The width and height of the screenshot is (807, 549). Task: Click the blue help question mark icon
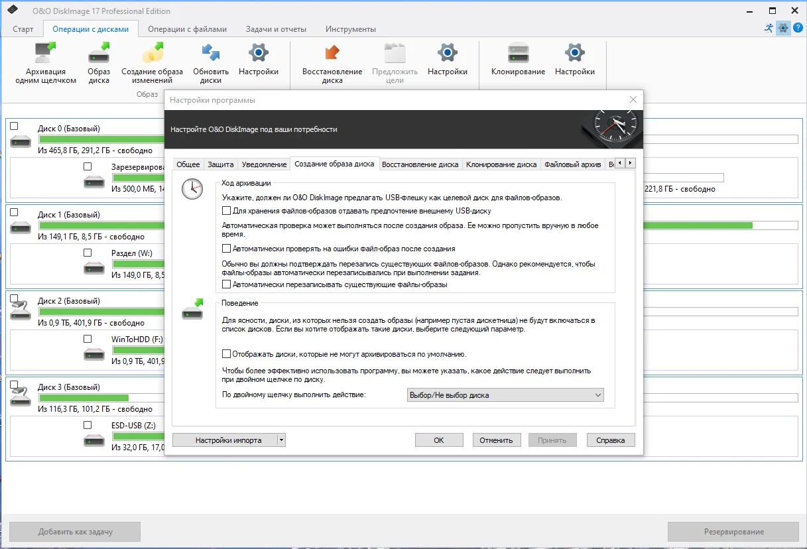tap(798, 28)
